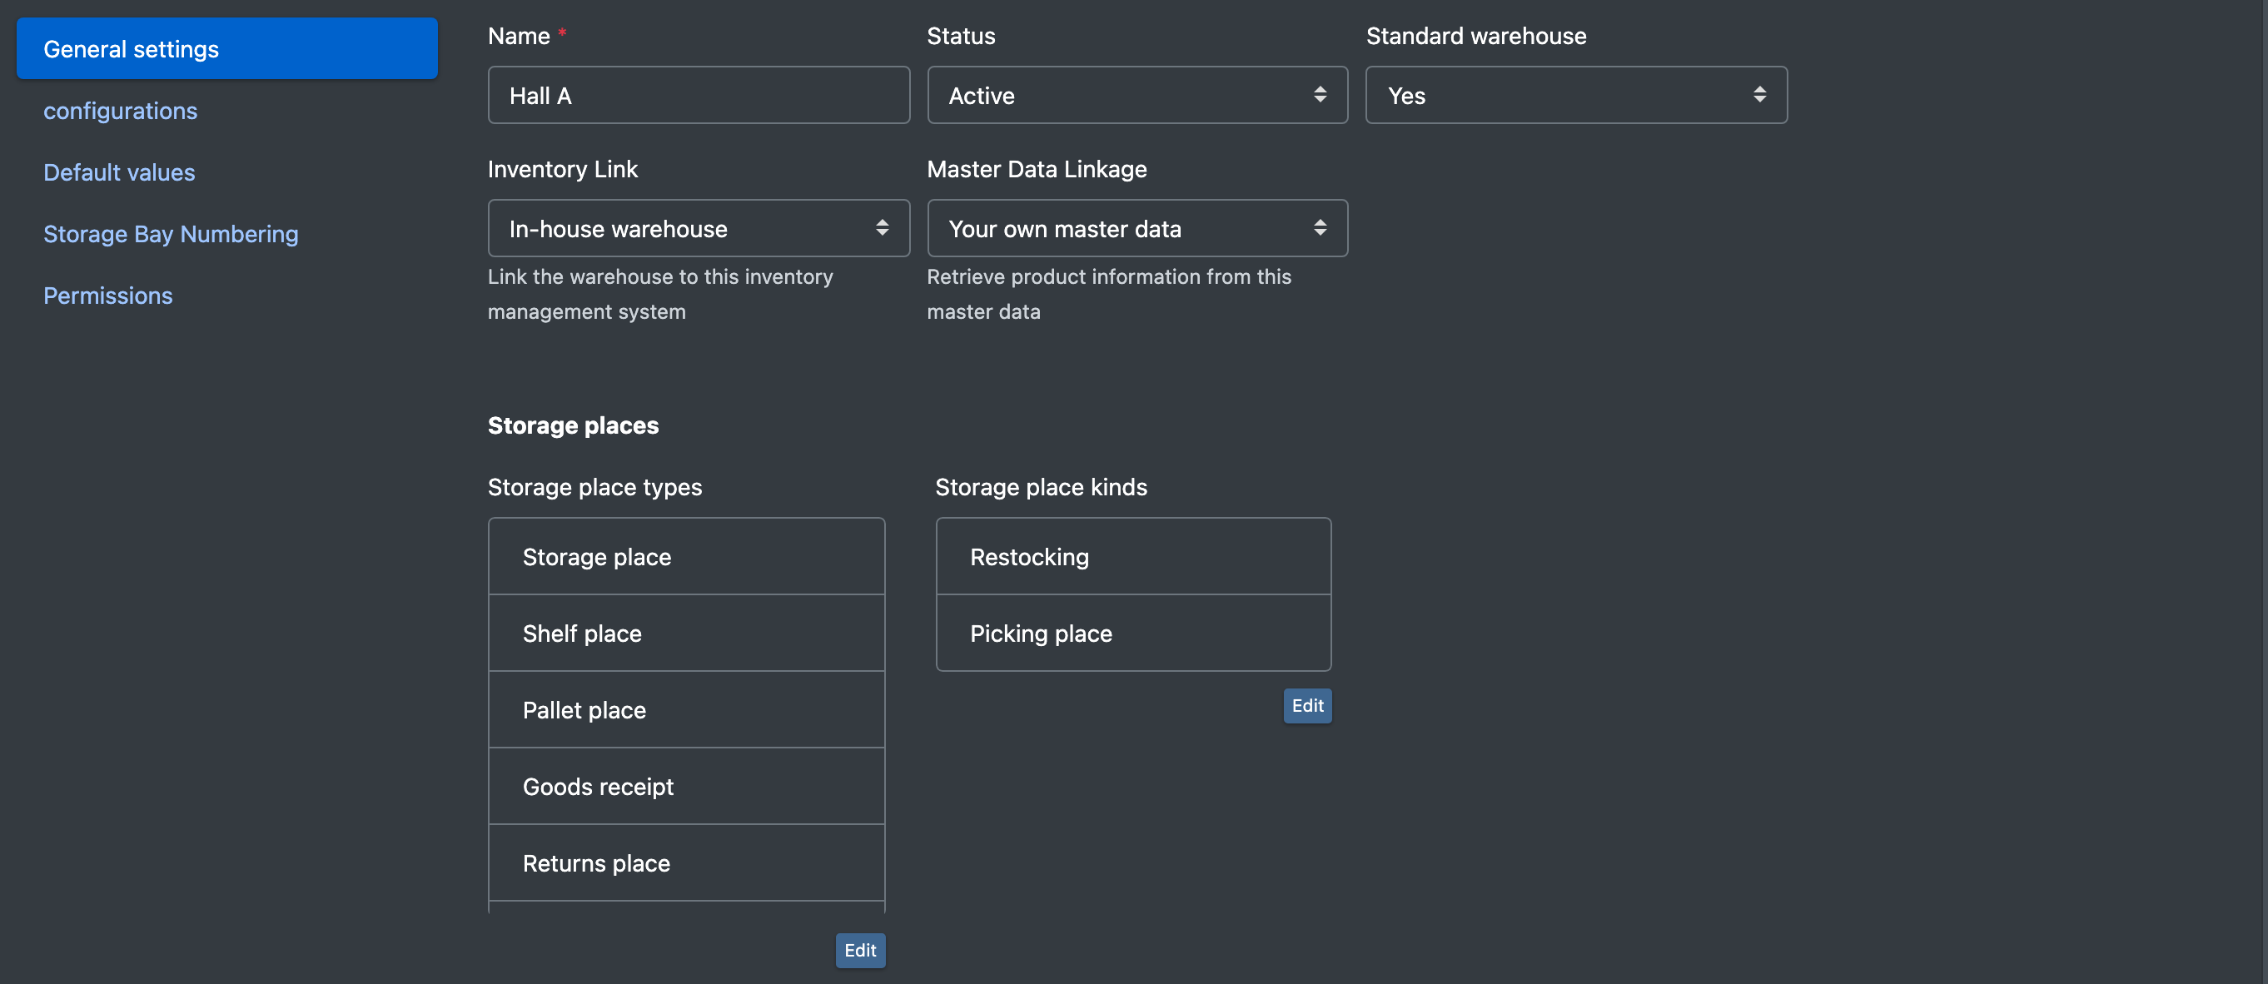This screenshot has height=984, width=2268.
Task: Select the Goods receipt list row
Action: point(686,786)
